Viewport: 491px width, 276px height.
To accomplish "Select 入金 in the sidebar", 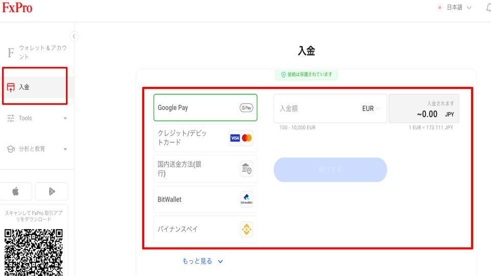I will 37,87.
